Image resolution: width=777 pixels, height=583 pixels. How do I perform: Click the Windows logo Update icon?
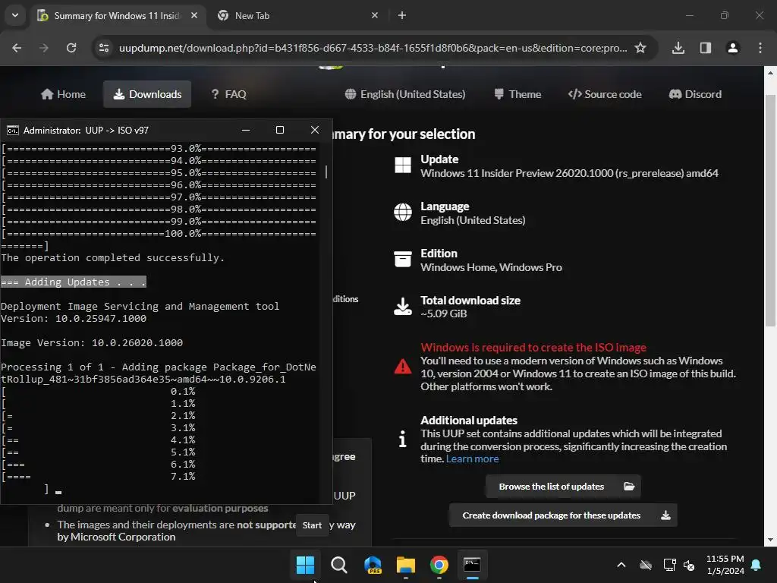pos(402,165)
